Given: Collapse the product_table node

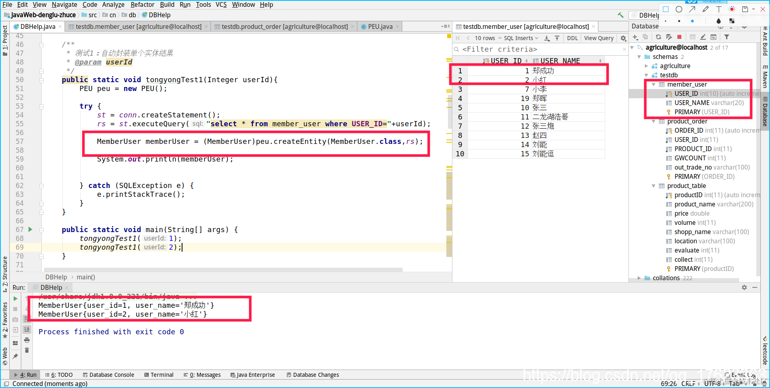Looking at the screenshot, I should tap(654, 186).
